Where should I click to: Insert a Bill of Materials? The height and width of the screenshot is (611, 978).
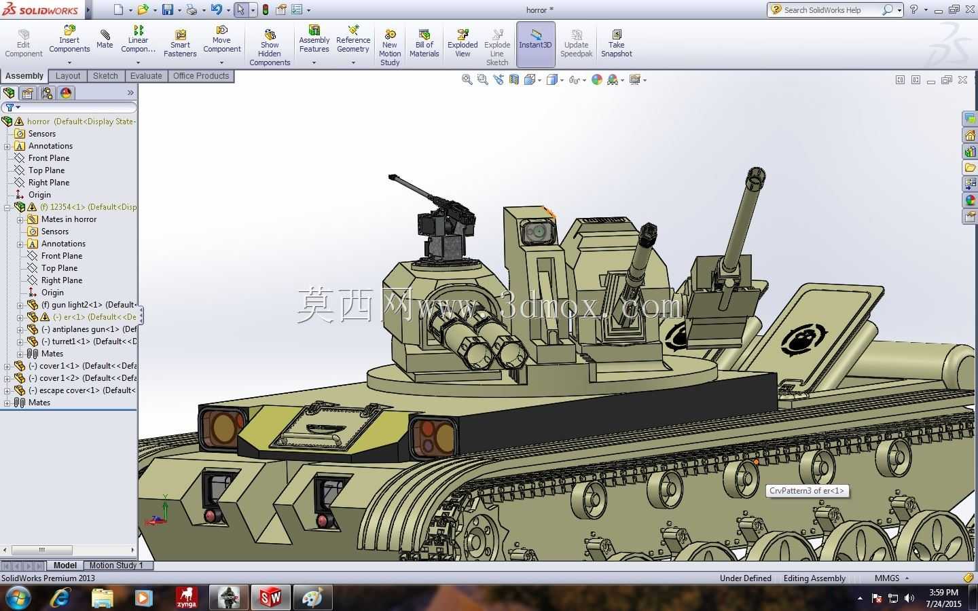pyautogui.click(x=424, y=43)
